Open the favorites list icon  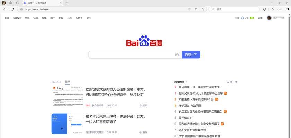[273, 9]
